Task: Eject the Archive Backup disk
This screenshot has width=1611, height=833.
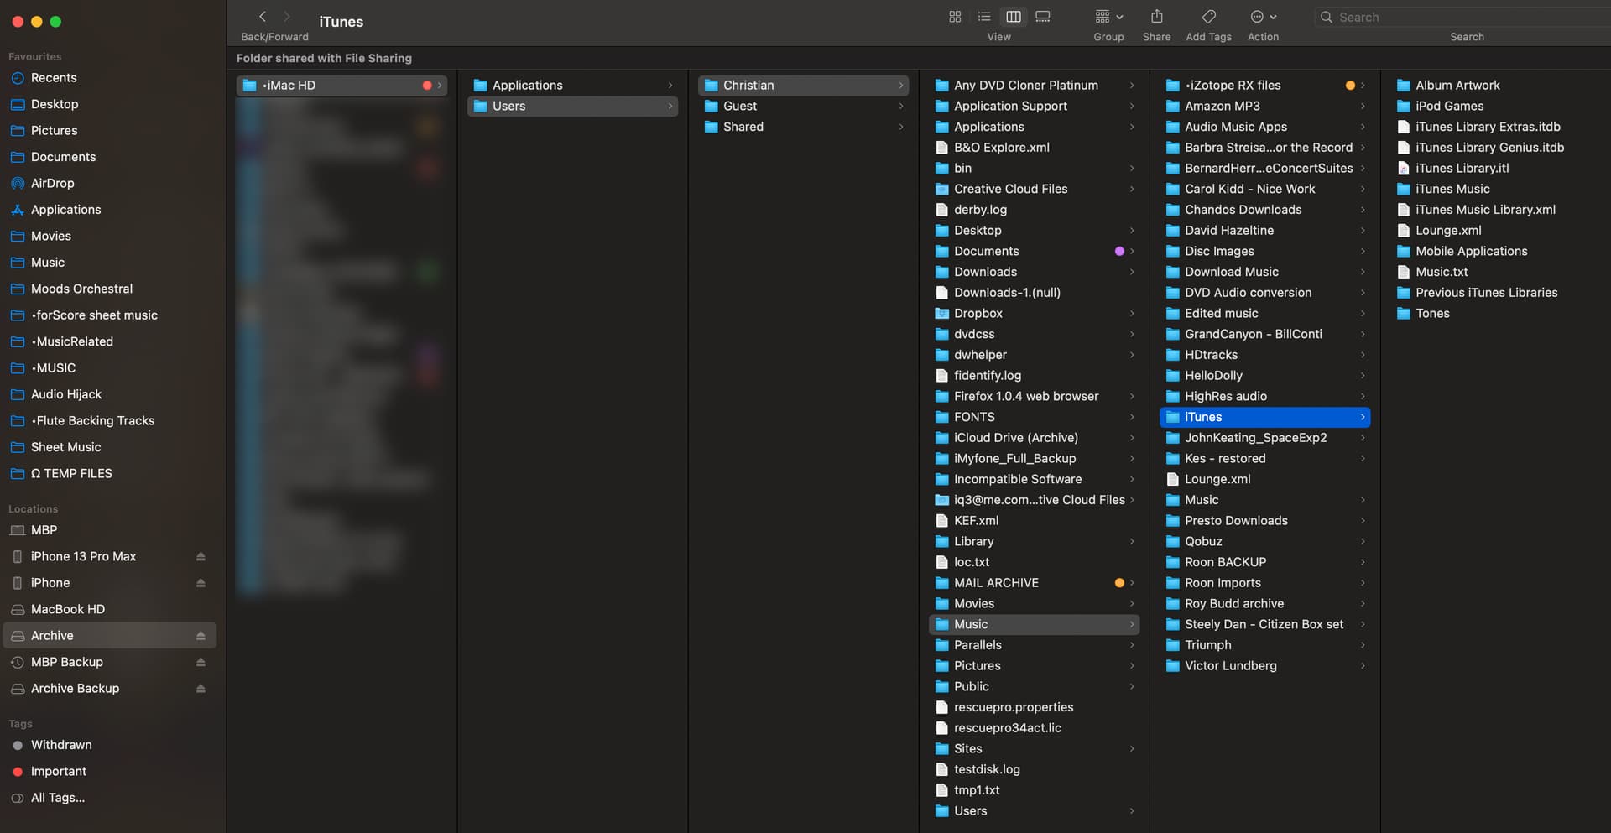Action: pos(201,688)
